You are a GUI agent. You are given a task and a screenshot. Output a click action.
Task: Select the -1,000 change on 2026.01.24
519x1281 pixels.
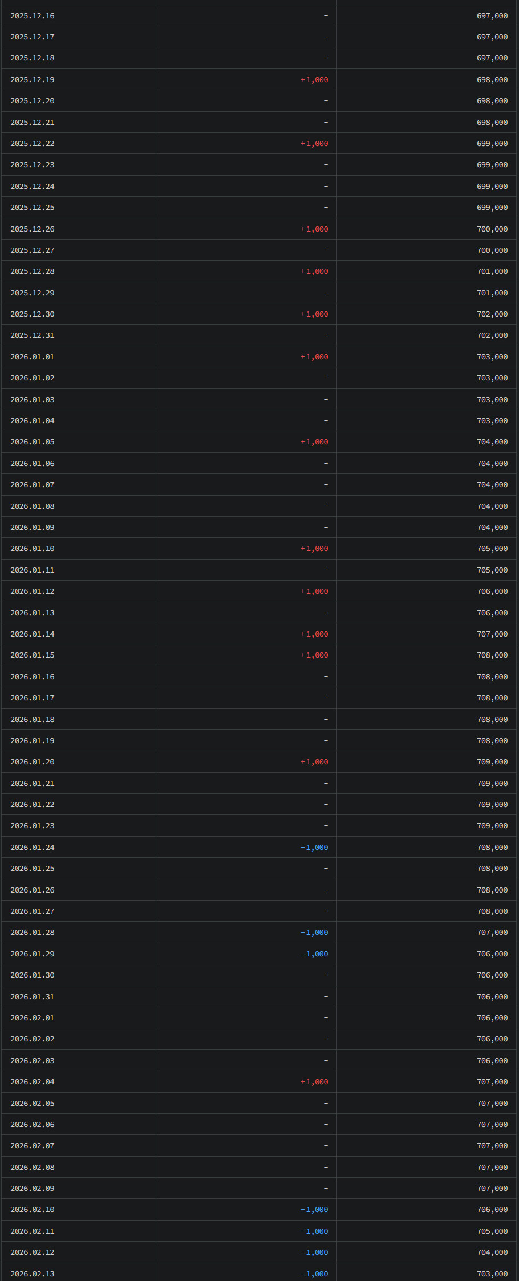tap(314, 848)
